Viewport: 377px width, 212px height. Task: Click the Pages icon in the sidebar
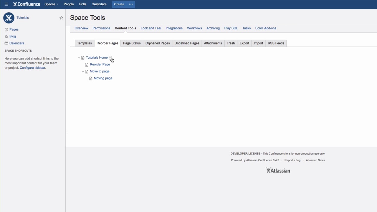coord(6,29)
